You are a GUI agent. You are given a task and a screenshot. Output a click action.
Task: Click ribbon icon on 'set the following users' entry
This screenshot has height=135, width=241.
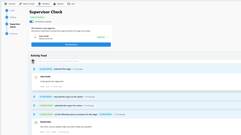[34, 114]
